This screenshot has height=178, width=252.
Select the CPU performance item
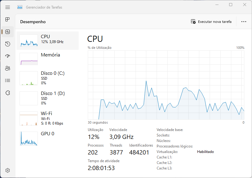(48, 40)
